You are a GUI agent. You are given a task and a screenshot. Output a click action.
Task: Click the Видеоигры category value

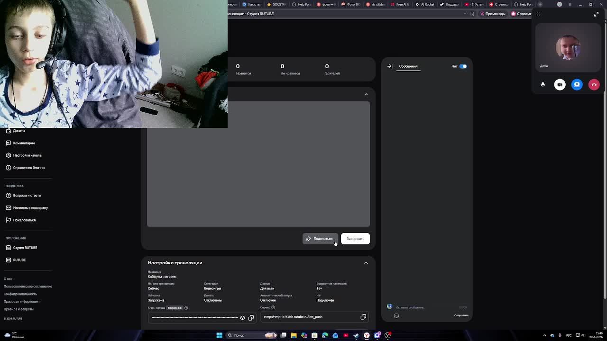pyautogui.click(x=212, y=288)
